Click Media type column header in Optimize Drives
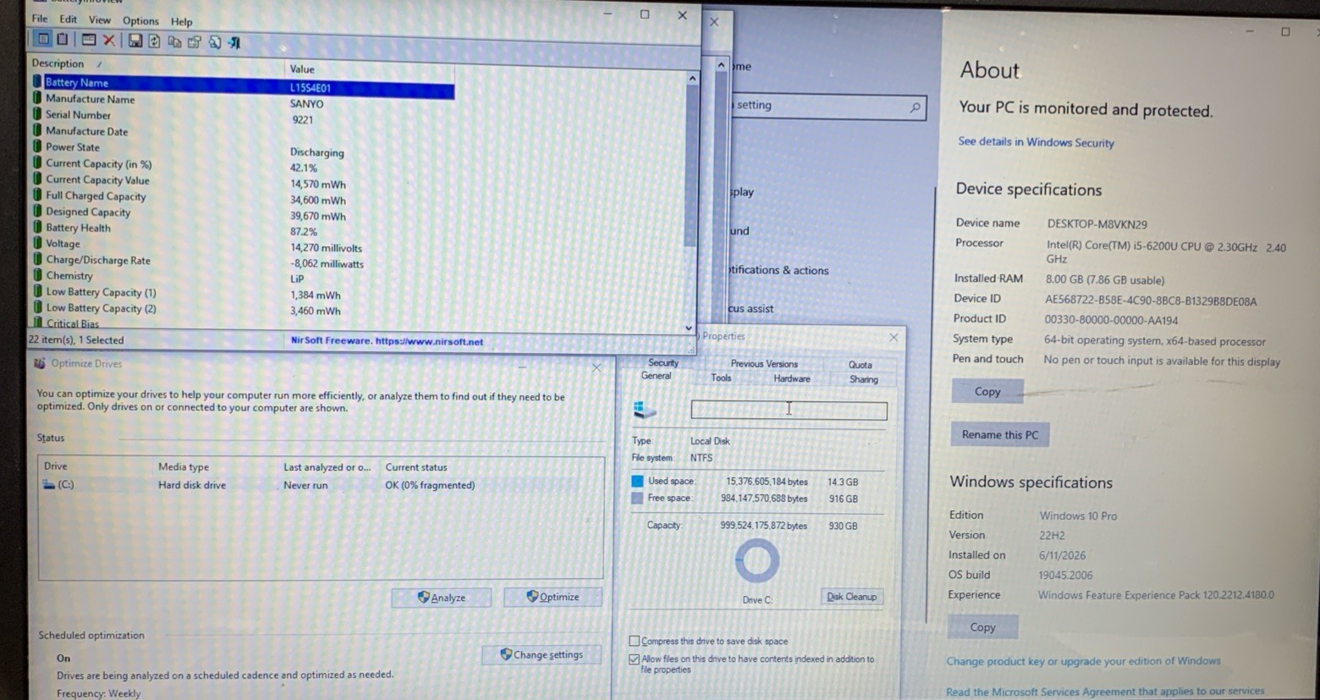This screenshot has height=700, width=1320. coord(184,466)
